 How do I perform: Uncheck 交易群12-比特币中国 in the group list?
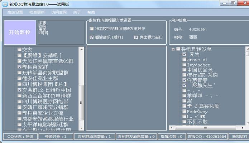pyautogui.click(x=19, y=90)
